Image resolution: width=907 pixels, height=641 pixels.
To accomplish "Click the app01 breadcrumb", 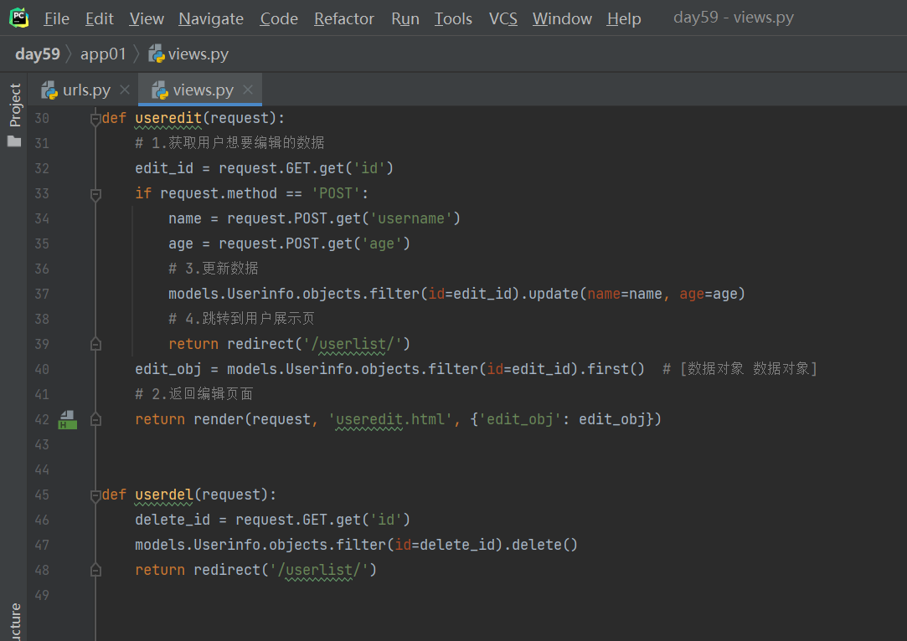I will tap(103, 54).
